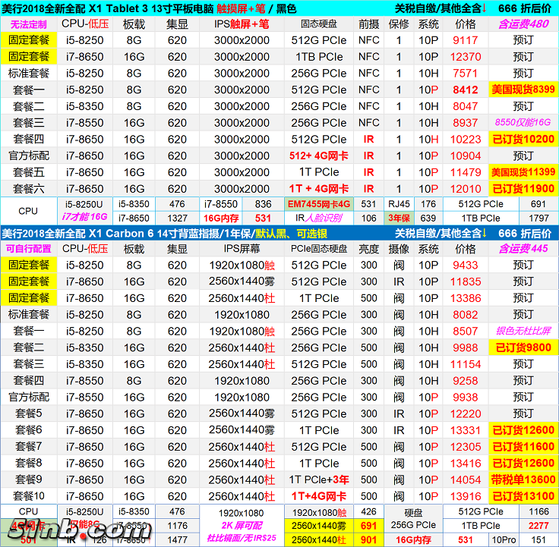Screen dimensions: 559x547
Task: Select the 银色无杜比屏 note
Action: 523,331
